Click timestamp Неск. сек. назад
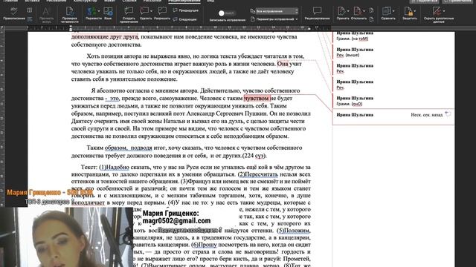This screenshot has height=267, width=476. 426,115
